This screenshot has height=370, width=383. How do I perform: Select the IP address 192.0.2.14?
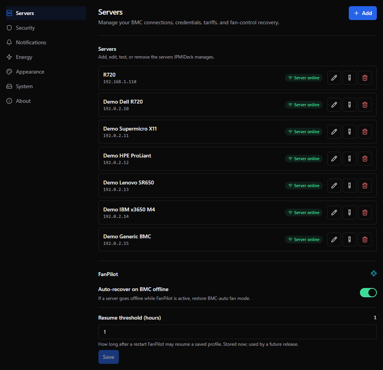pyautogui.click(x=116, y=216)
